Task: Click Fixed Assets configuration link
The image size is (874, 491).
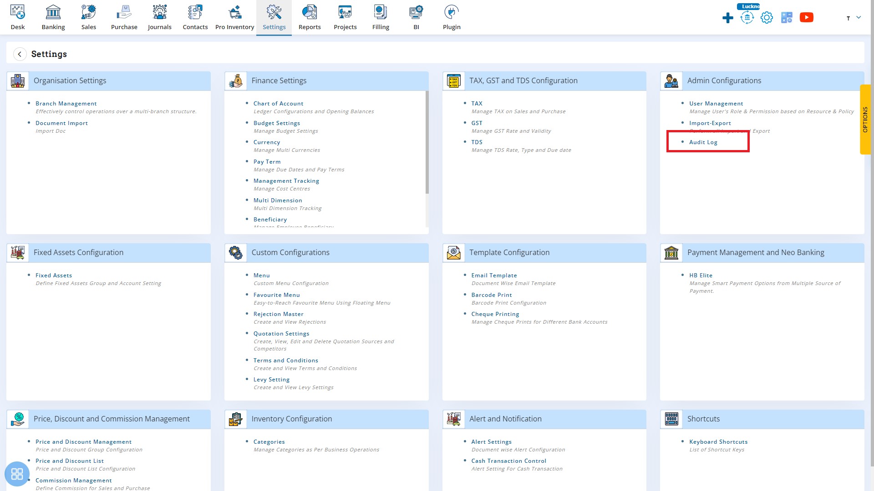Action: pyautogui.click(x=54, y=275)
